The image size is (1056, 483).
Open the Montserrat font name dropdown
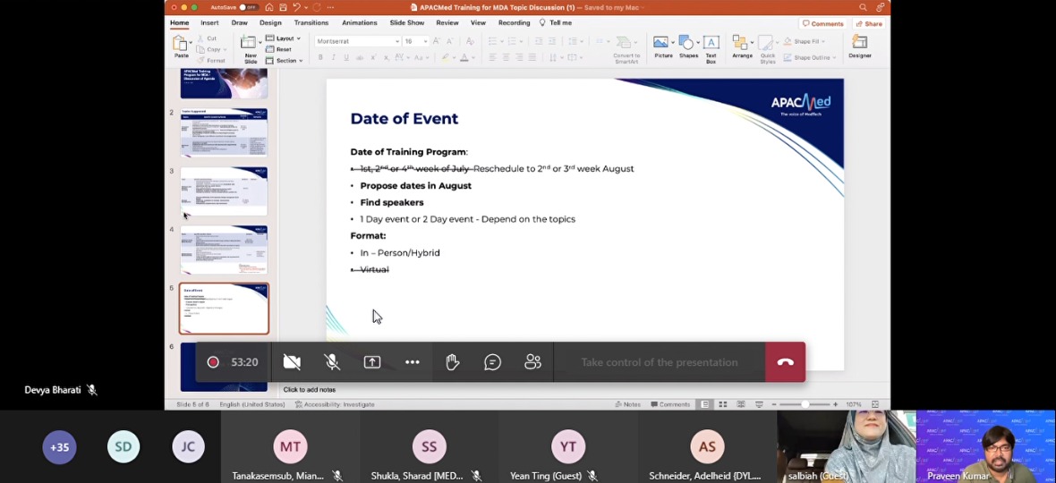tap(358, 41)
